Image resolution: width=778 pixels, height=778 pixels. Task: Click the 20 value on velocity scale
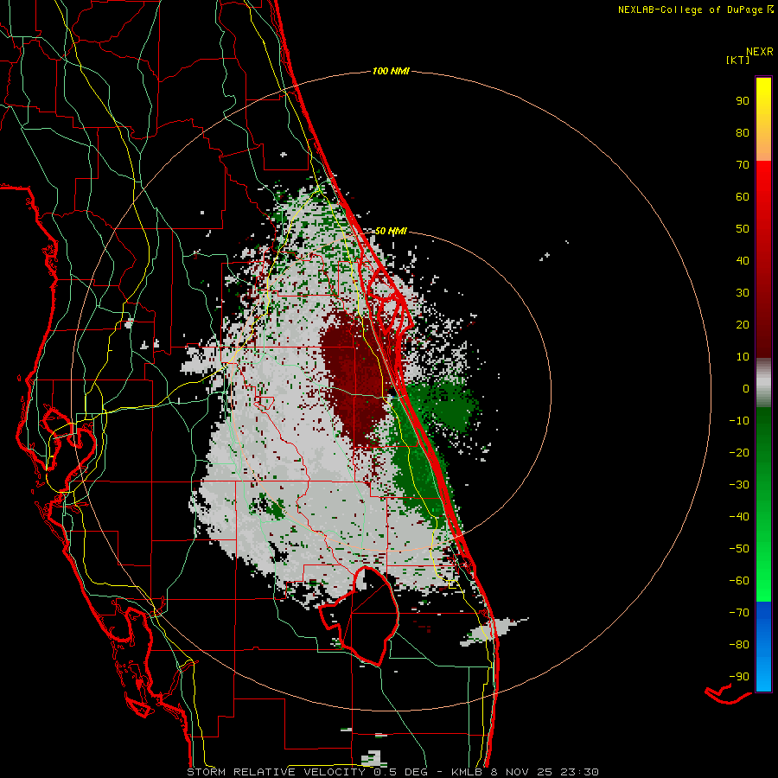point(743,324)
